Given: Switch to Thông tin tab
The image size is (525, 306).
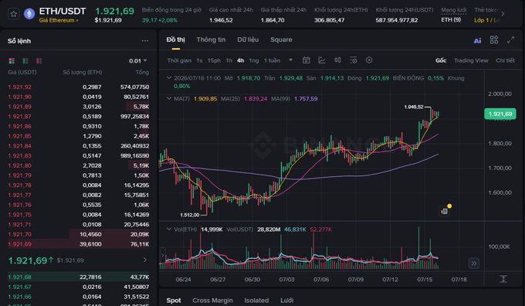Looking at the screenshot, I should click(211, 39).
